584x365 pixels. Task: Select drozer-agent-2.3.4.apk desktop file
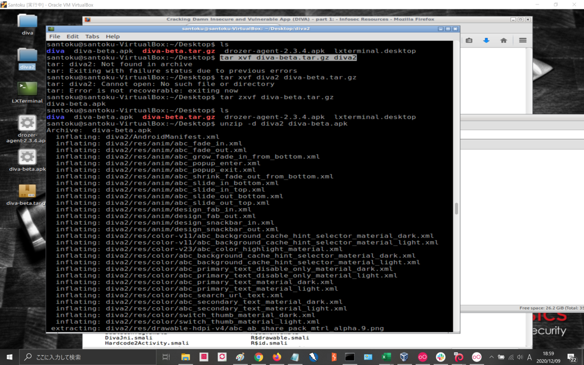pyautogui.click(x=27, y=129)
